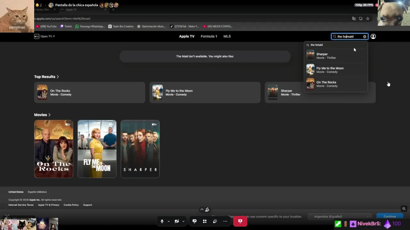The height and width of the screenshot is (230, 410).
Task: Click the magnifier icon in the search box
Action: click(x=334, y=37)
